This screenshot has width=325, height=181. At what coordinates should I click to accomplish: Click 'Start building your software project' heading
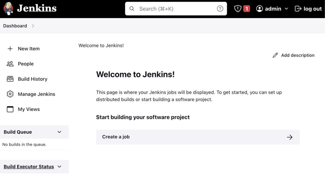[x=143, y=117]
